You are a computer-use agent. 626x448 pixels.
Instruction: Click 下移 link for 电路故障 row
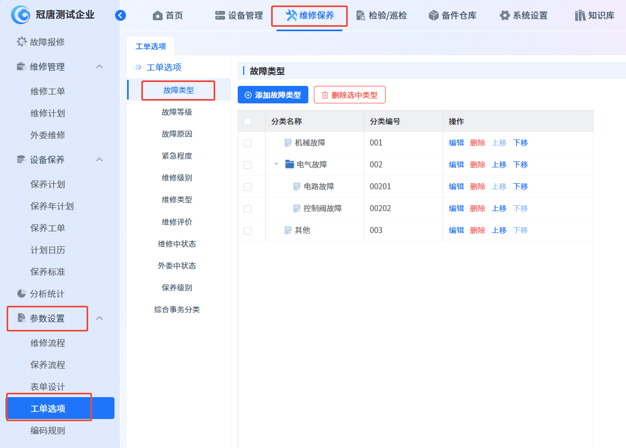(x=520, y=187)
